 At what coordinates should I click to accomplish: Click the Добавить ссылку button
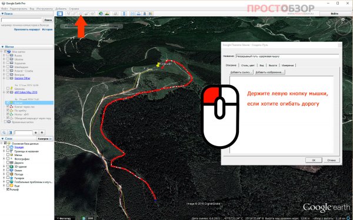[x=241, y=72]
